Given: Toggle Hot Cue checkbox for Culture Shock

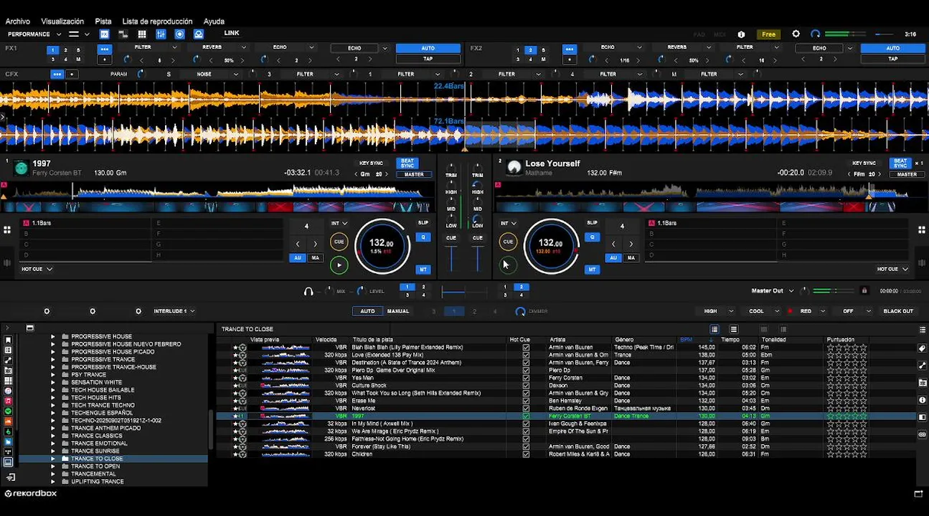Looking at the screenshot, I should tap(526, 386).
